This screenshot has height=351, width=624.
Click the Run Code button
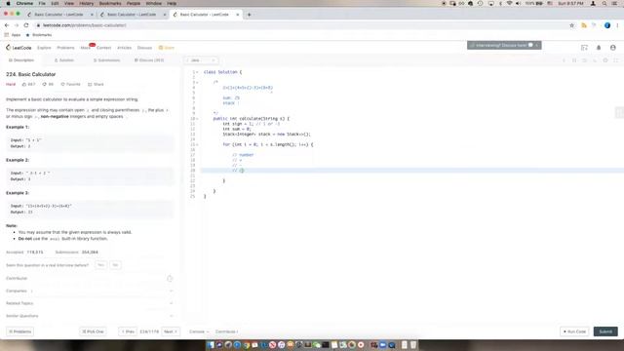(574, 331)
